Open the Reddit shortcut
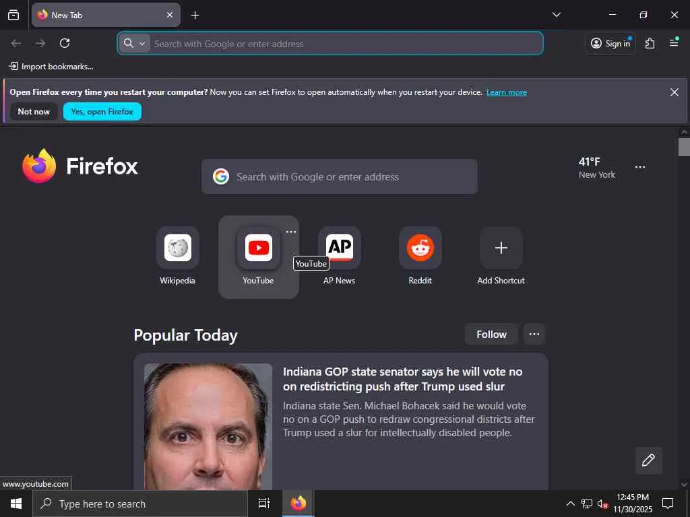 (420, 256)
